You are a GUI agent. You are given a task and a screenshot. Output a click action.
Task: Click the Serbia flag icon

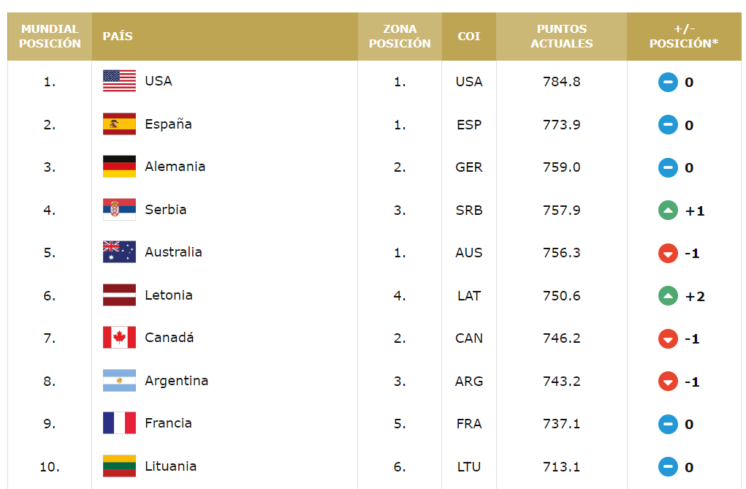[119, 210]
